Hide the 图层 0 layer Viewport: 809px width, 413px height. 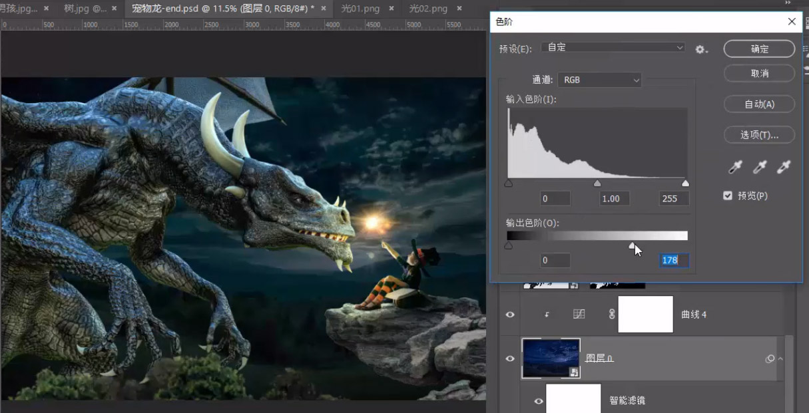tap(510, 358)
